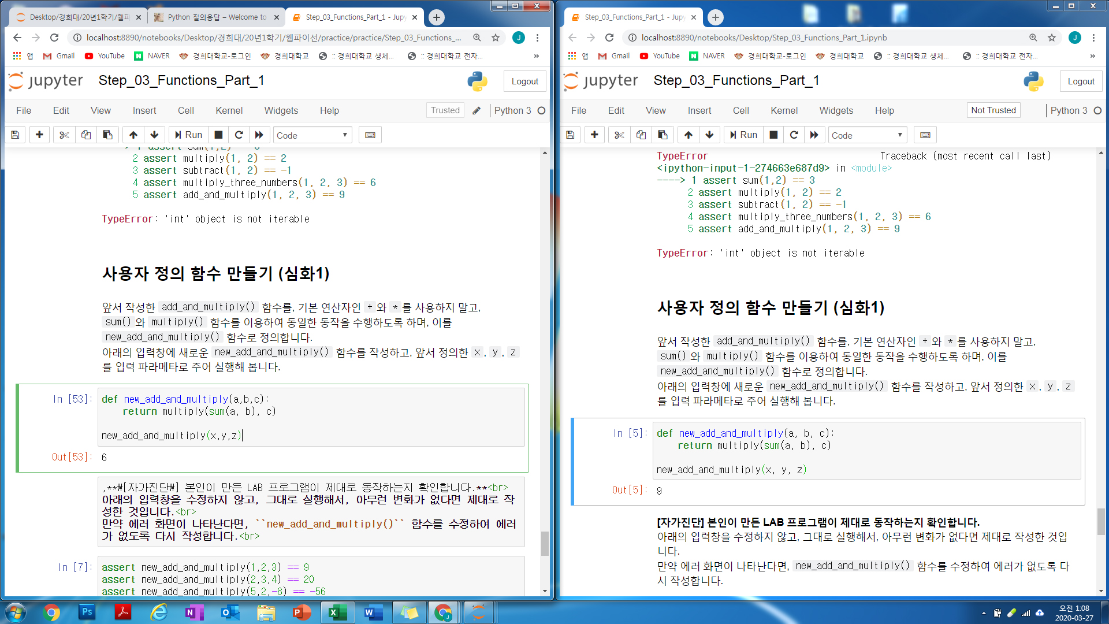Show hidden system tray icons arrow
This screenshot has height=624, width=1109.
click(x=984, y=613)
